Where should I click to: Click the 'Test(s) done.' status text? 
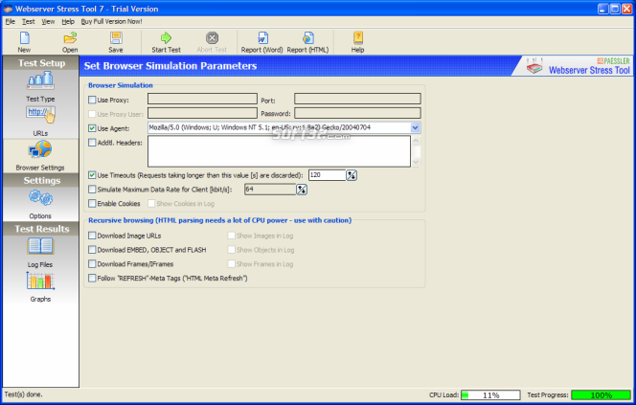[x=23, y=394]
